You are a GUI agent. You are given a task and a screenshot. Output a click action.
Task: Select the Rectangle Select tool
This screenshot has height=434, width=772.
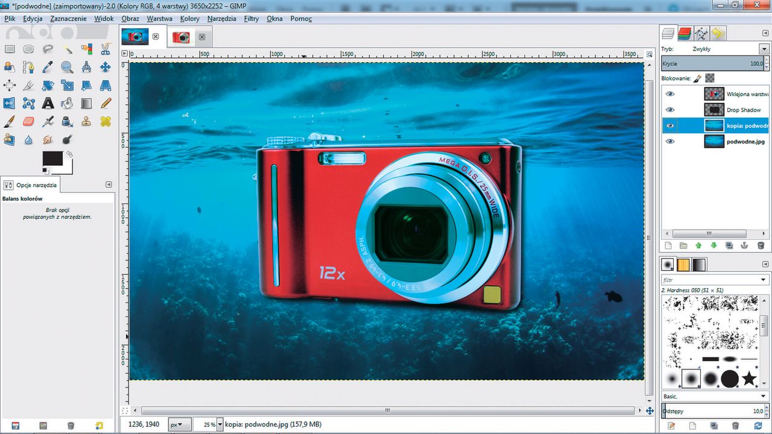10,49
